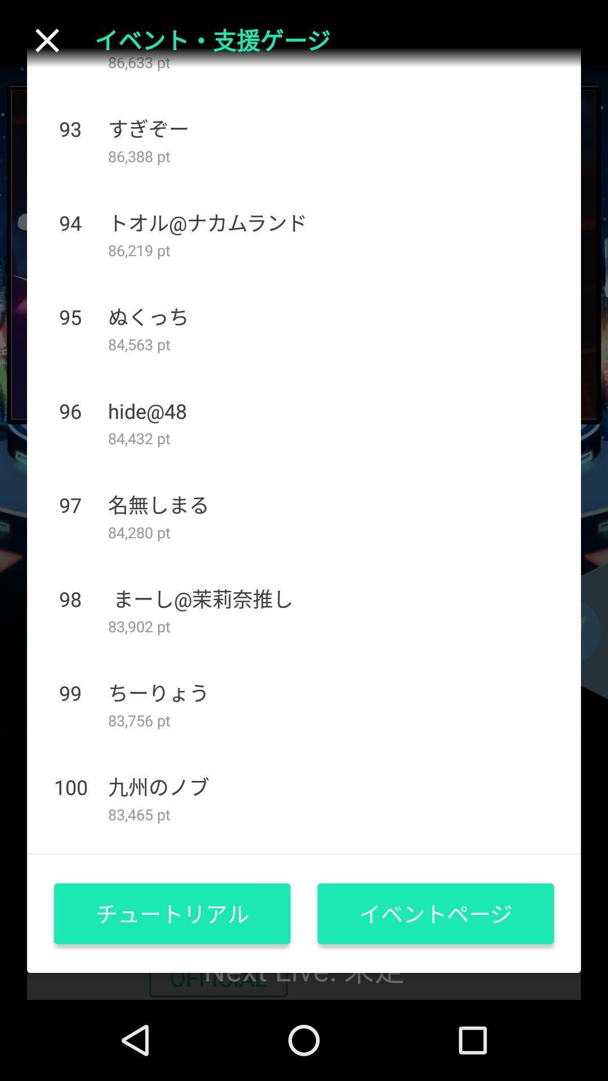Tap the 84,432 pt score
The width and height of the screenshot is (608, 1081).
139,439
